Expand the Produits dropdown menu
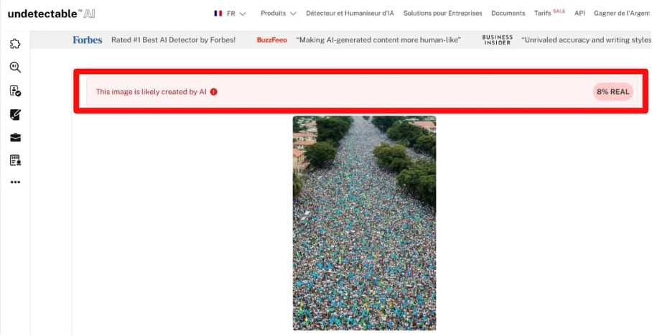The image size is (652, 336). point(278,14)
